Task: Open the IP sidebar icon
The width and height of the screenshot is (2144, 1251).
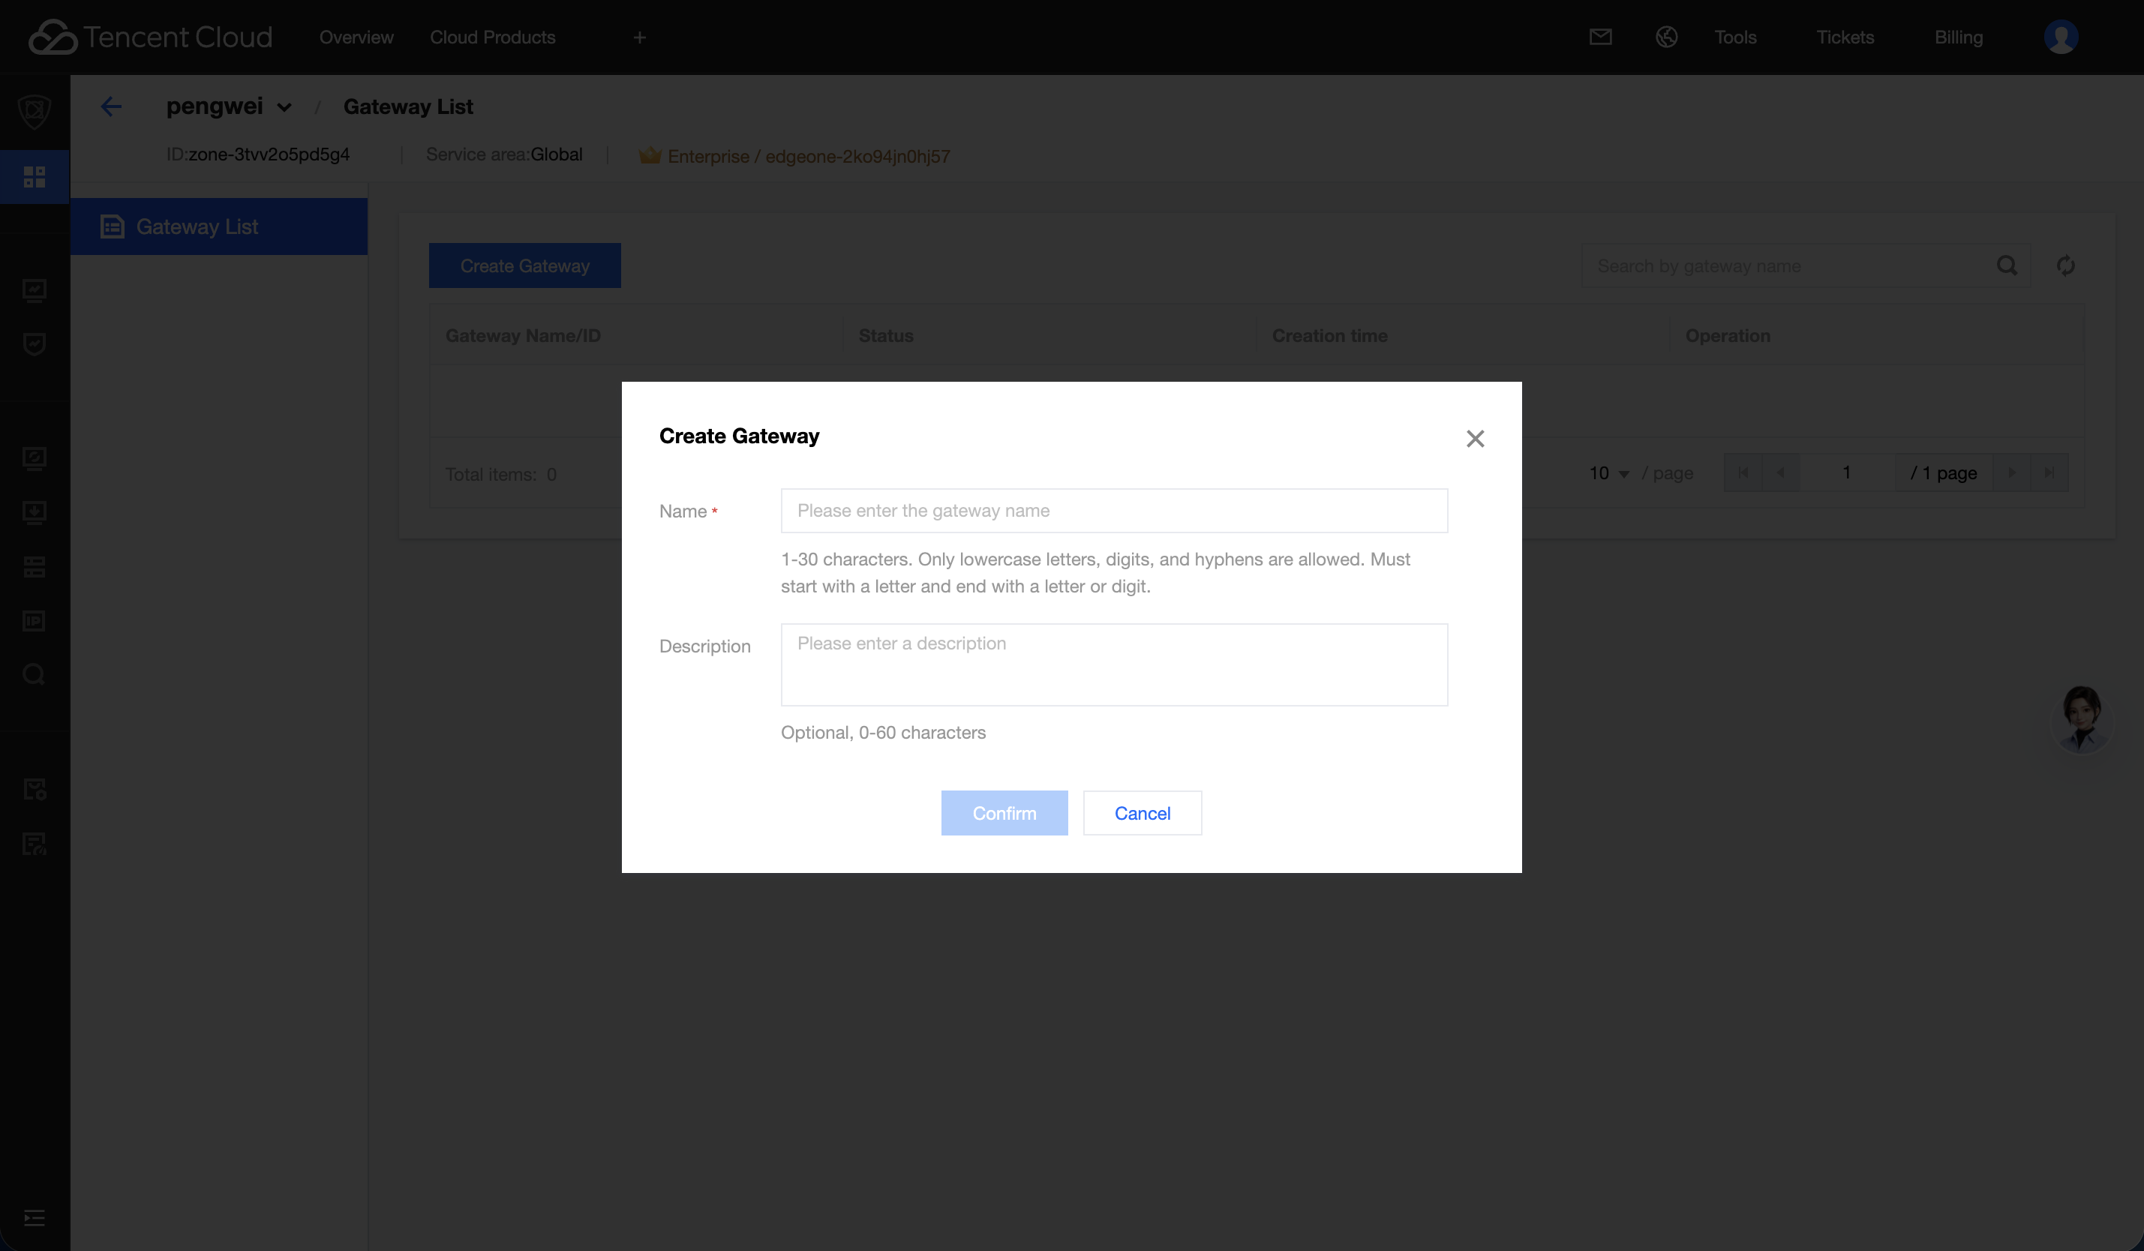Action: pyautogui.click(x=34, y=621)
